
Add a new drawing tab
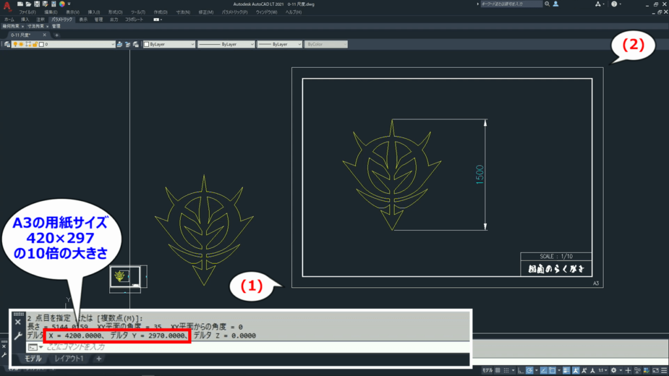57,35
